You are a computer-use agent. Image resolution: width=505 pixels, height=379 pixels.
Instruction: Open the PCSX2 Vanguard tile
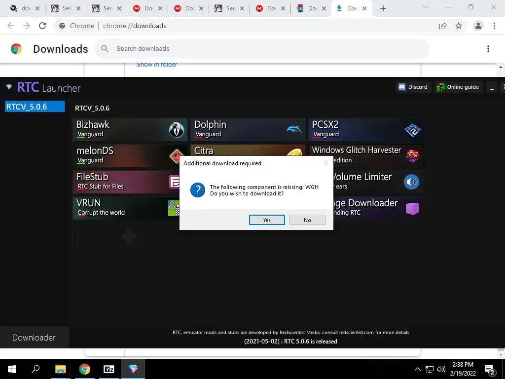click(x=366, y=129)
